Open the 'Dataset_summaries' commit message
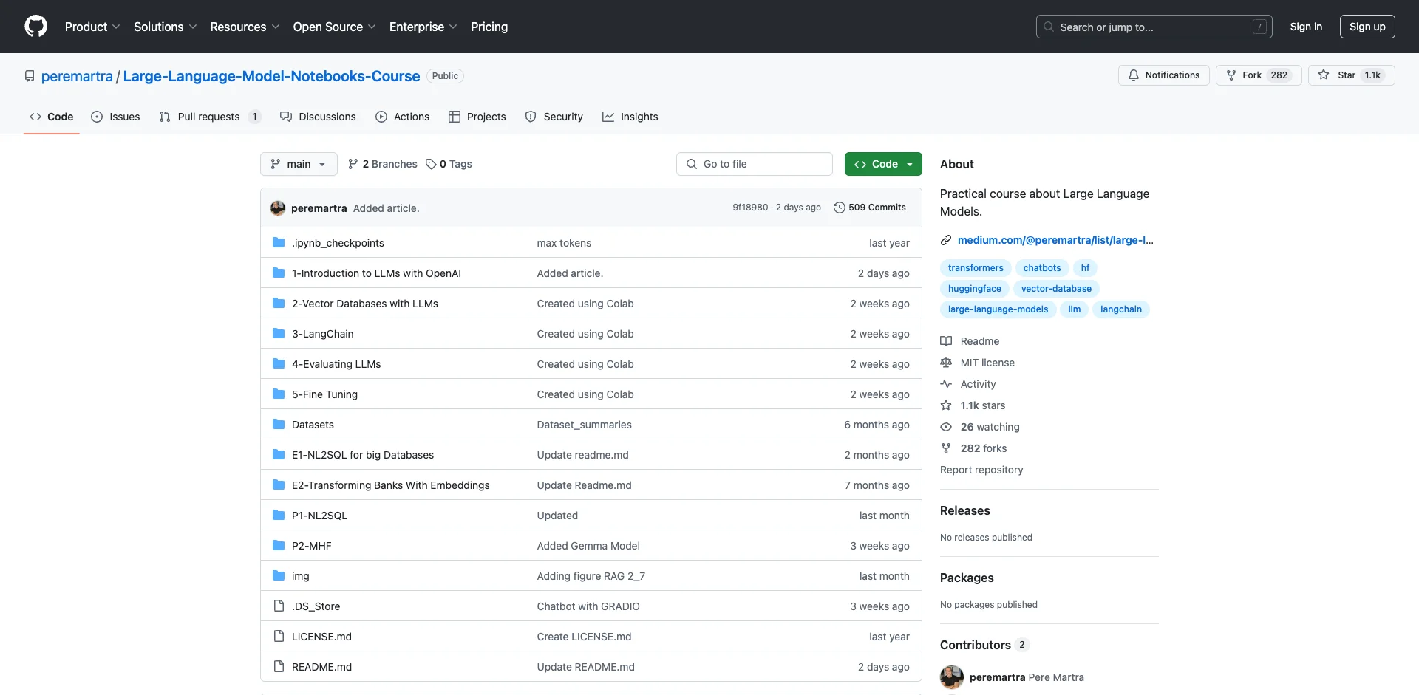The image size is (1419, 695). 585,425
